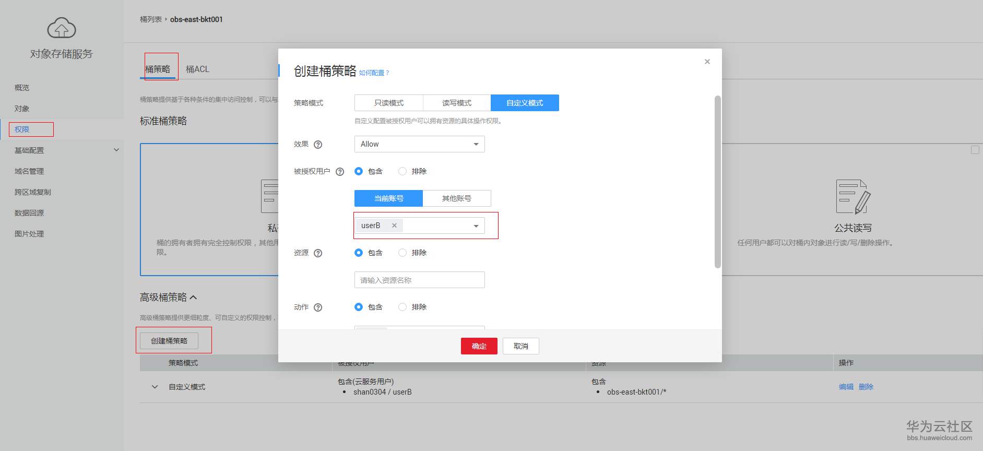Open the 桶ACL tab
This screenshot has height=451, width=983.
197,69
